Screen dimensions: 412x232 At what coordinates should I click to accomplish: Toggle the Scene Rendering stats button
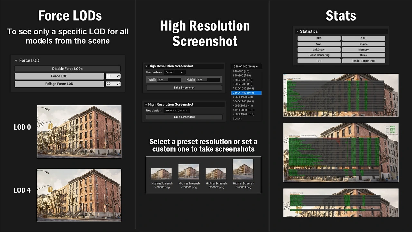[319, 55]
